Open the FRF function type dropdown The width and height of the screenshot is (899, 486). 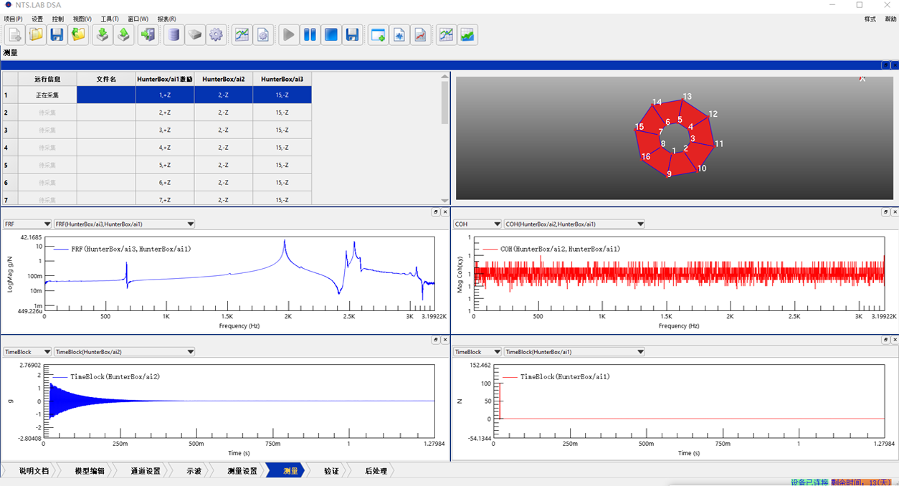click(27, 224)
